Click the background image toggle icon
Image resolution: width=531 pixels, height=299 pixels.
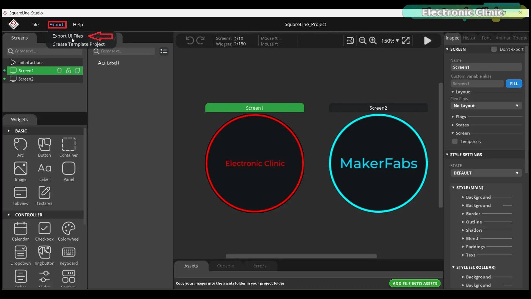350,41
